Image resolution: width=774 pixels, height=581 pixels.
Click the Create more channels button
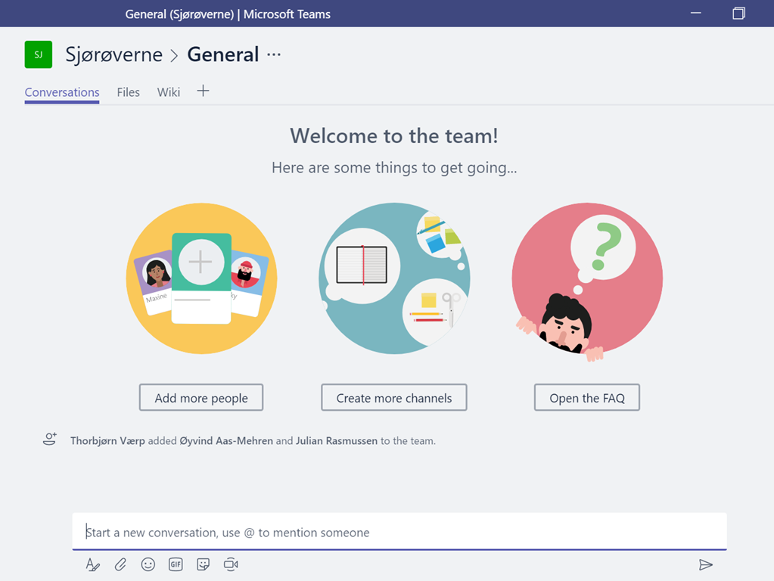[x=393, y=398]
